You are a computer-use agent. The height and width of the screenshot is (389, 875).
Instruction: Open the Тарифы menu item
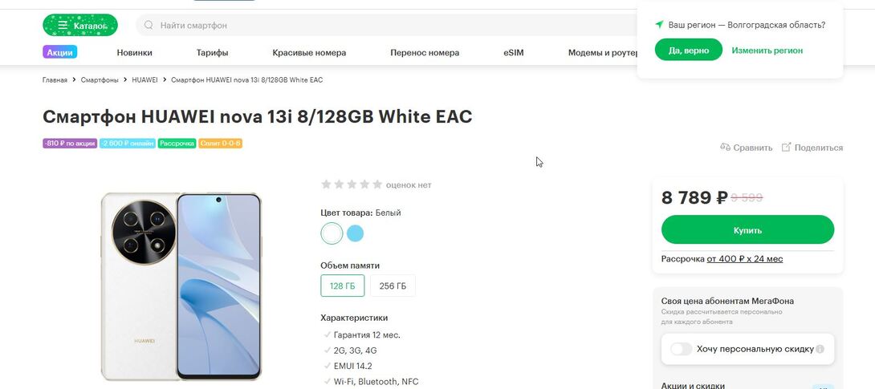[x=212, y=52]
